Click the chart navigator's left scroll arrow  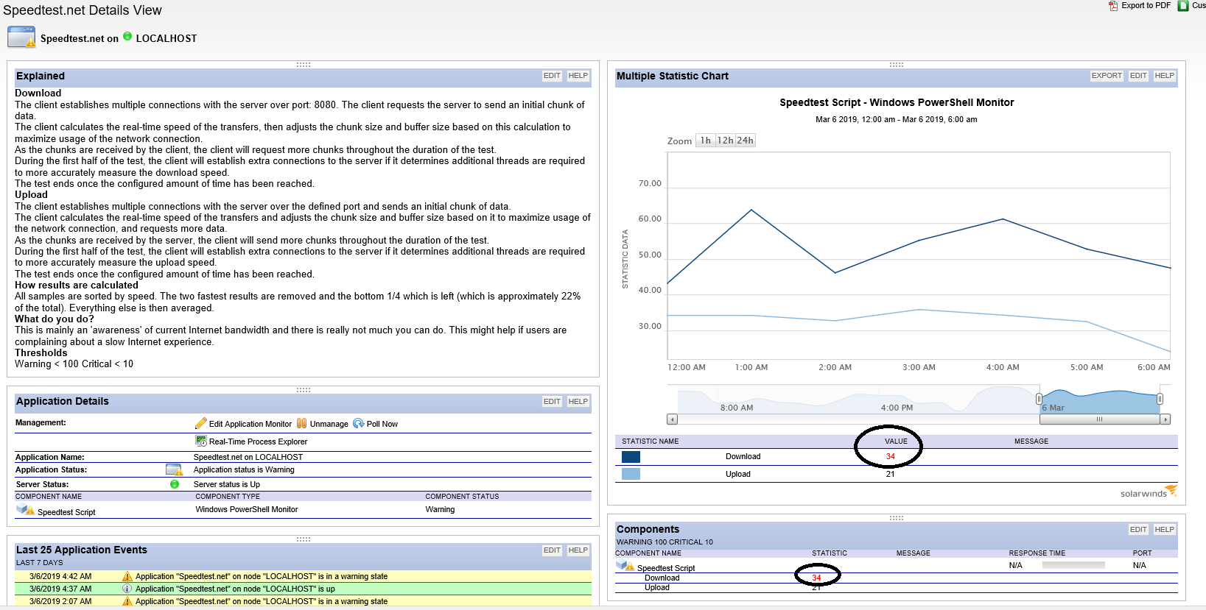672,419
